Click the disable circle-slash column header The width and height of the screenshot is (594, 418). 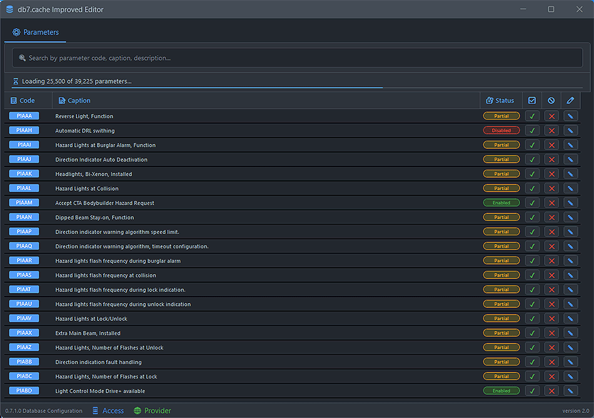pyautogui.click(x=551, y=100)
